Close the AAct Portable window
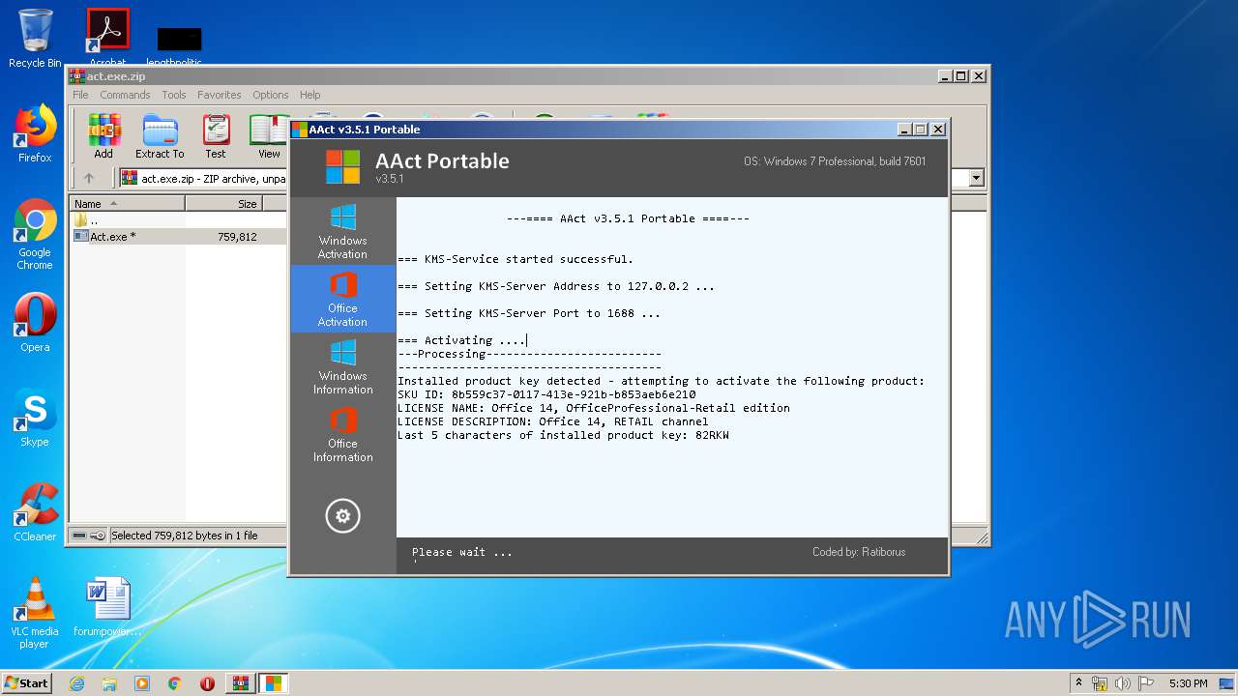Viewport: 1238px width, 696px height. click(x=937, y=129)
